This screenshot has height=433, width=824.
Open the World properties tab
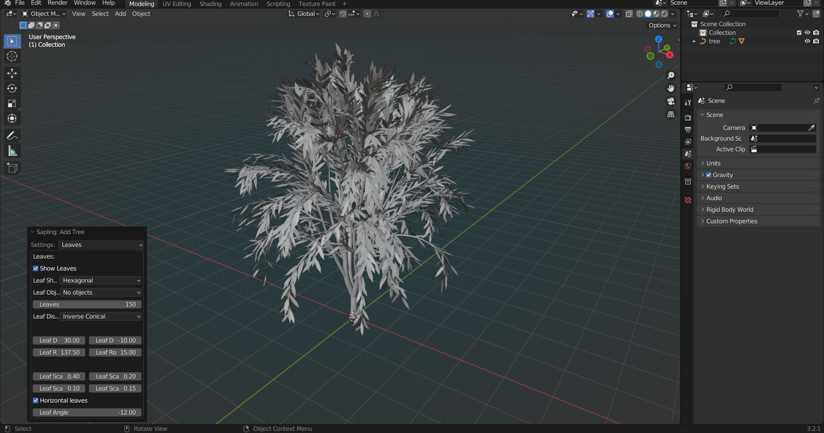[x=688, y=166]
